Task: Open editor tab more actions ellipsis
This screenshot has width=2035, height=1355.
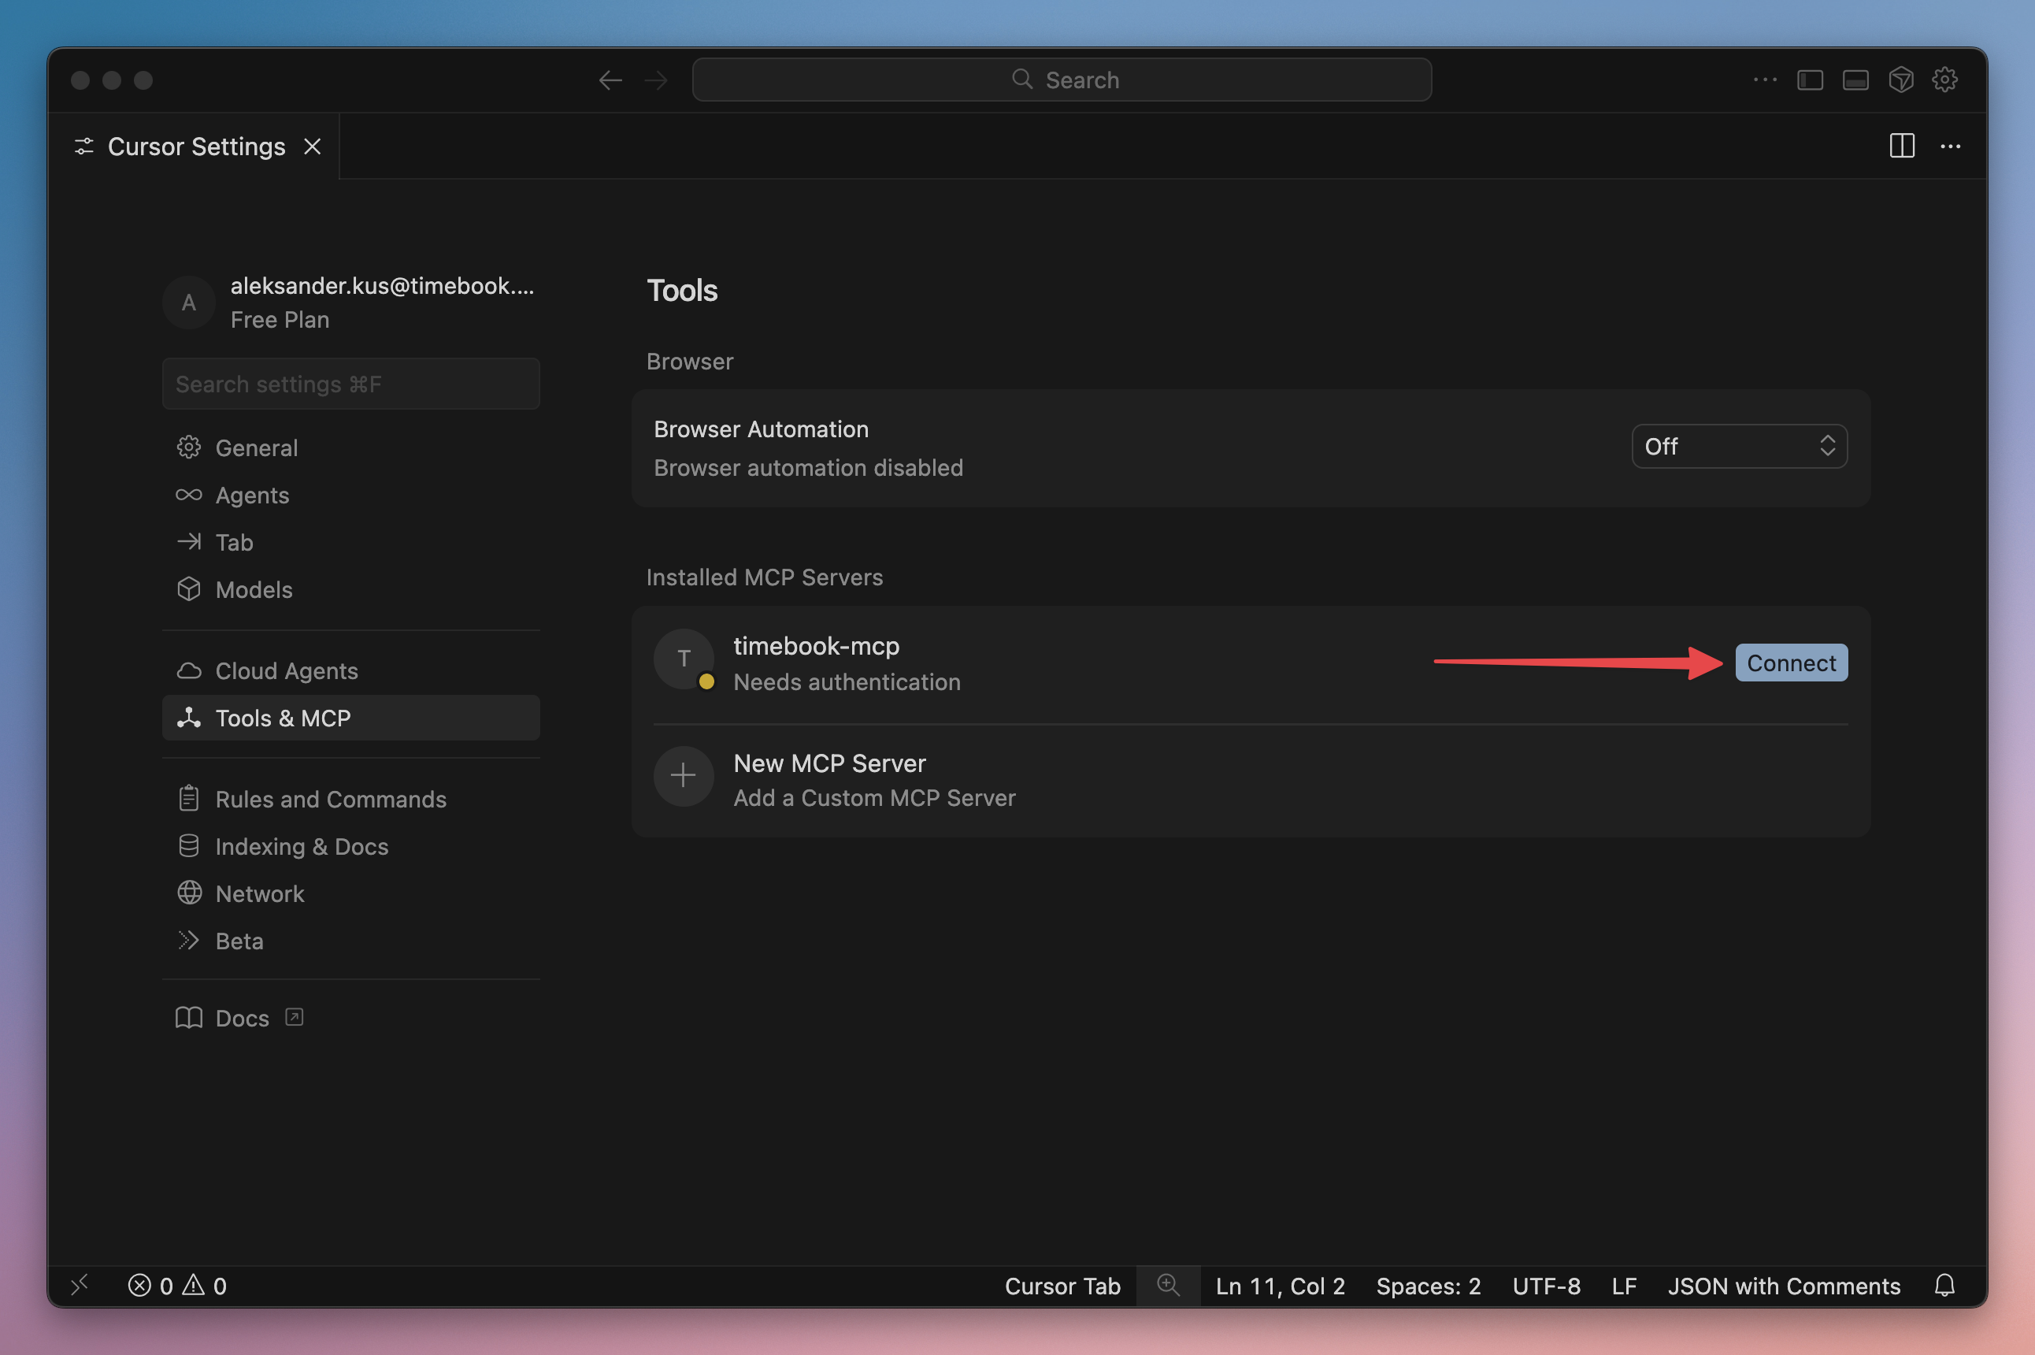Action: [1949, 147]
